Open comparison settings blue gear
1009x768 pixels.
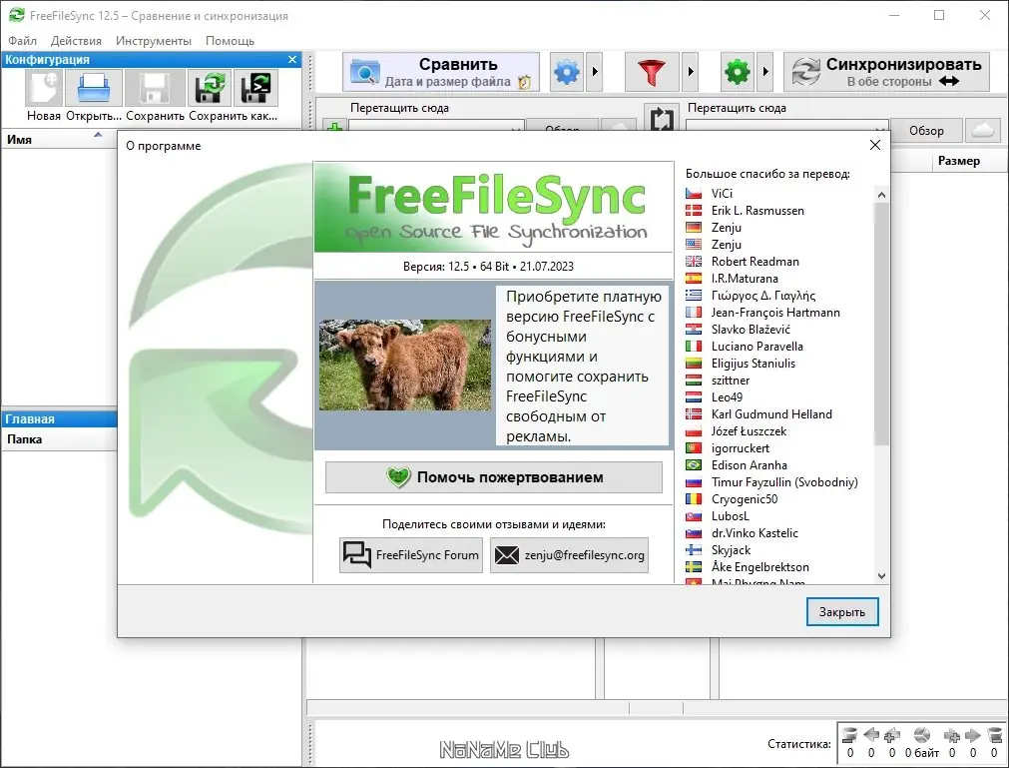(567, 72)
